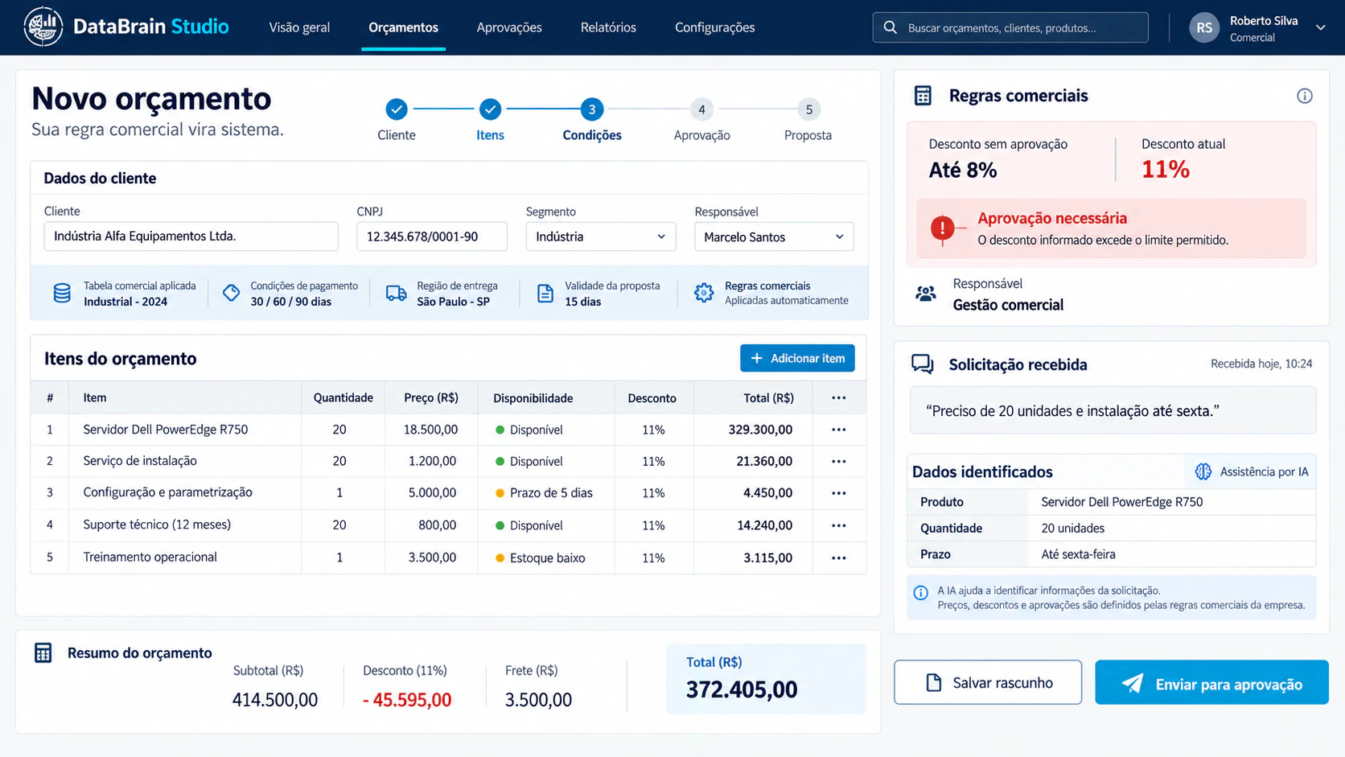Click the DataBrain Studio logo icon
The height and width of the screenshot is (757, 1345).
coord(43,27)
